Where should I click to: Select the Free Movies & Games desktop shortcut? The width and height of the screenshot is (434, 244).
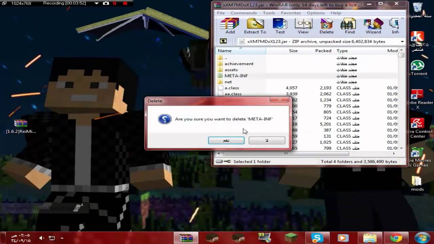point(418,157)
